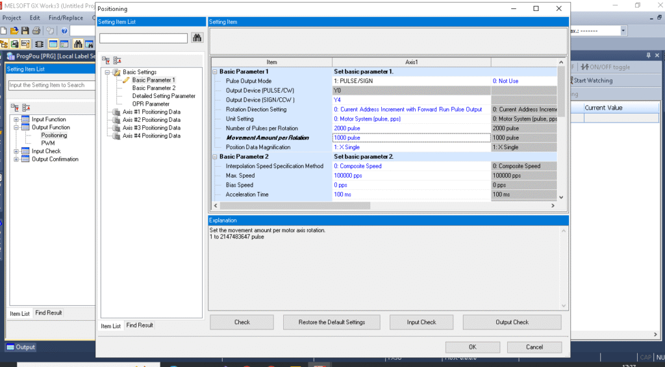
Task: Click Restore the Default Settings button
Action: coord(332,322)
